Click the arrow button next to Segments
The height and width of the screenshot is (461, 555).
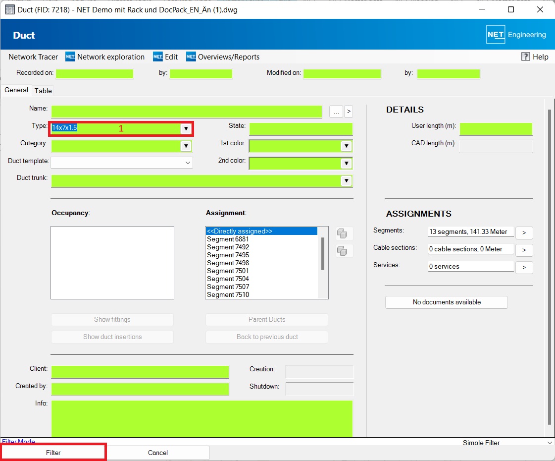pos(524,232)
